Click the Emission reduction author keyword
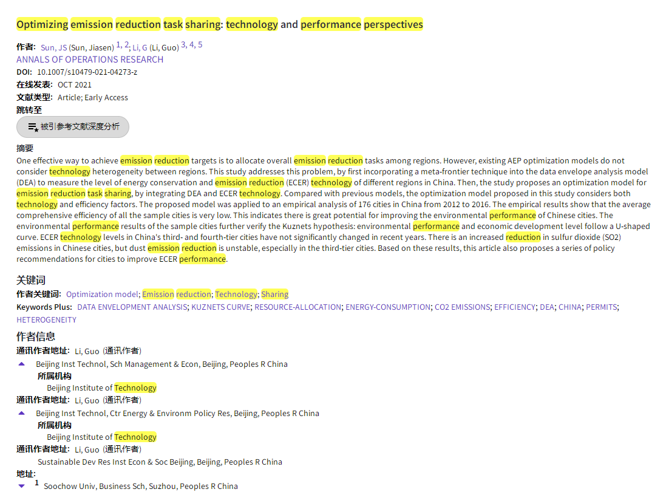This screenshot has width=669, height=492. pyautogui.click(x=176, y=295)
